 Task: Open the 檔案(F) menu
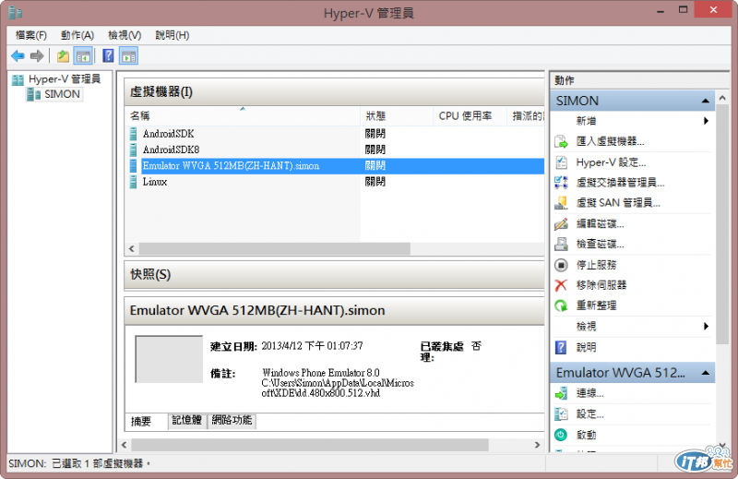31,35
